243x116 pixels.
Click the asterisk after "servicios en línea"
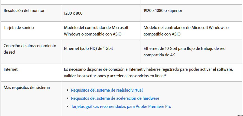(x=165, y=76)
